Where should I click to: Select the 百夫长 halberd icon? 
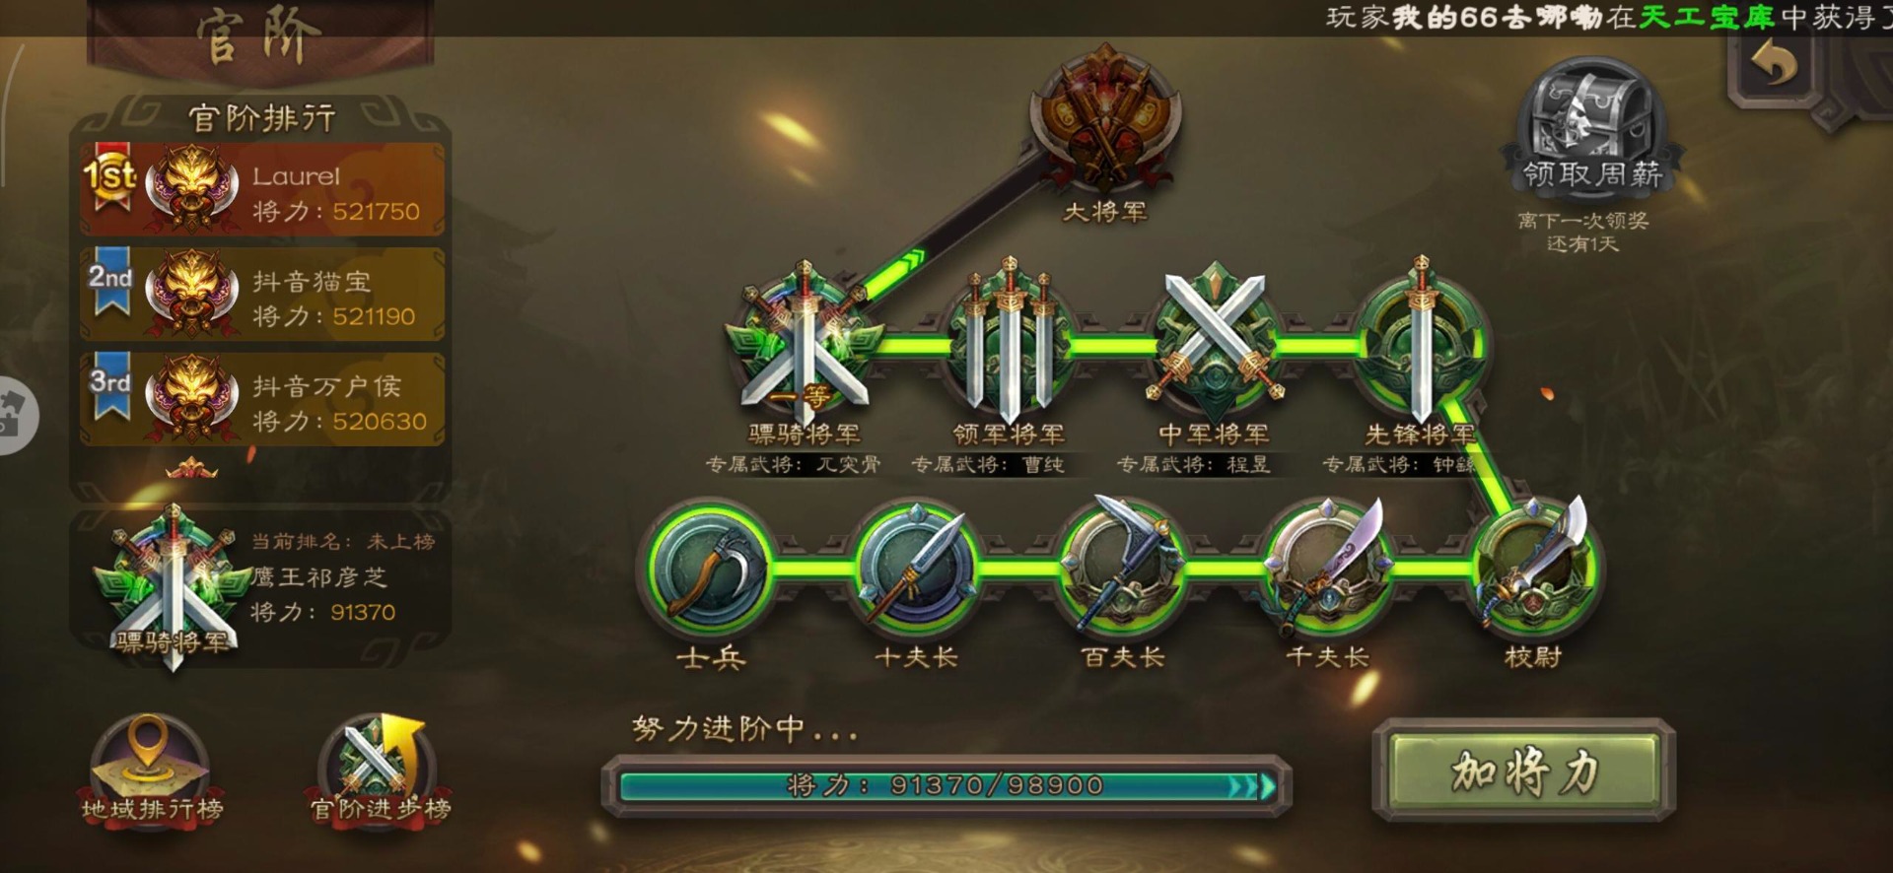tap(1122, 567)
